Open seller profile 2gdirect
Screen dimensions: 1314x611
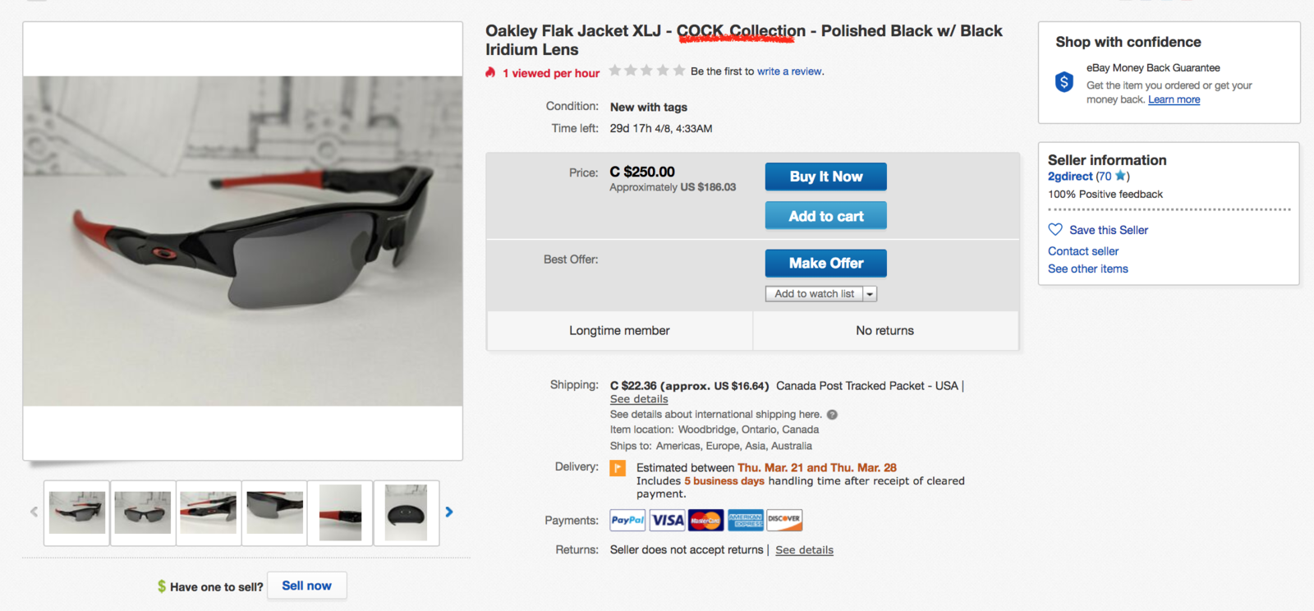coord(1070,176)
